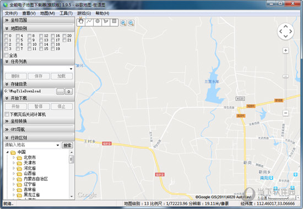
Task: Click the map zoom slider handle
Action: coord(285,76)
